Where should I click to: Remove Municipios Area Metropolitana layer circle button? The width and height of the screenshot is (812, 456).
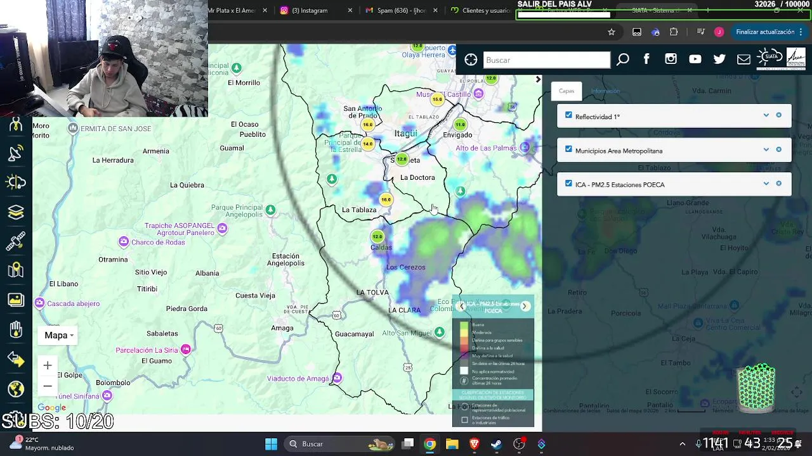(779, 149)
